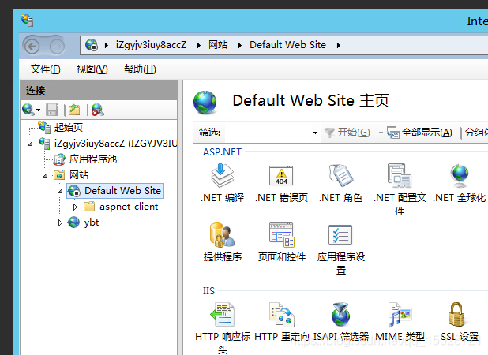The width and height of the screenshot is (488, 355).
Task: Open the HTTP 响应标头 feature
Action: coord(222,328)
